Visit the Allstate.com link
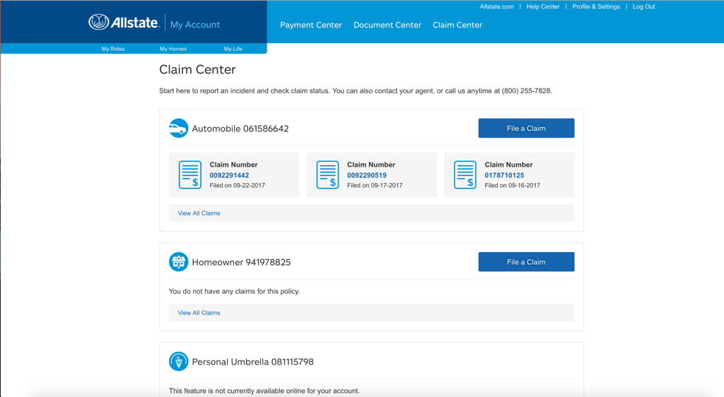 496,6
